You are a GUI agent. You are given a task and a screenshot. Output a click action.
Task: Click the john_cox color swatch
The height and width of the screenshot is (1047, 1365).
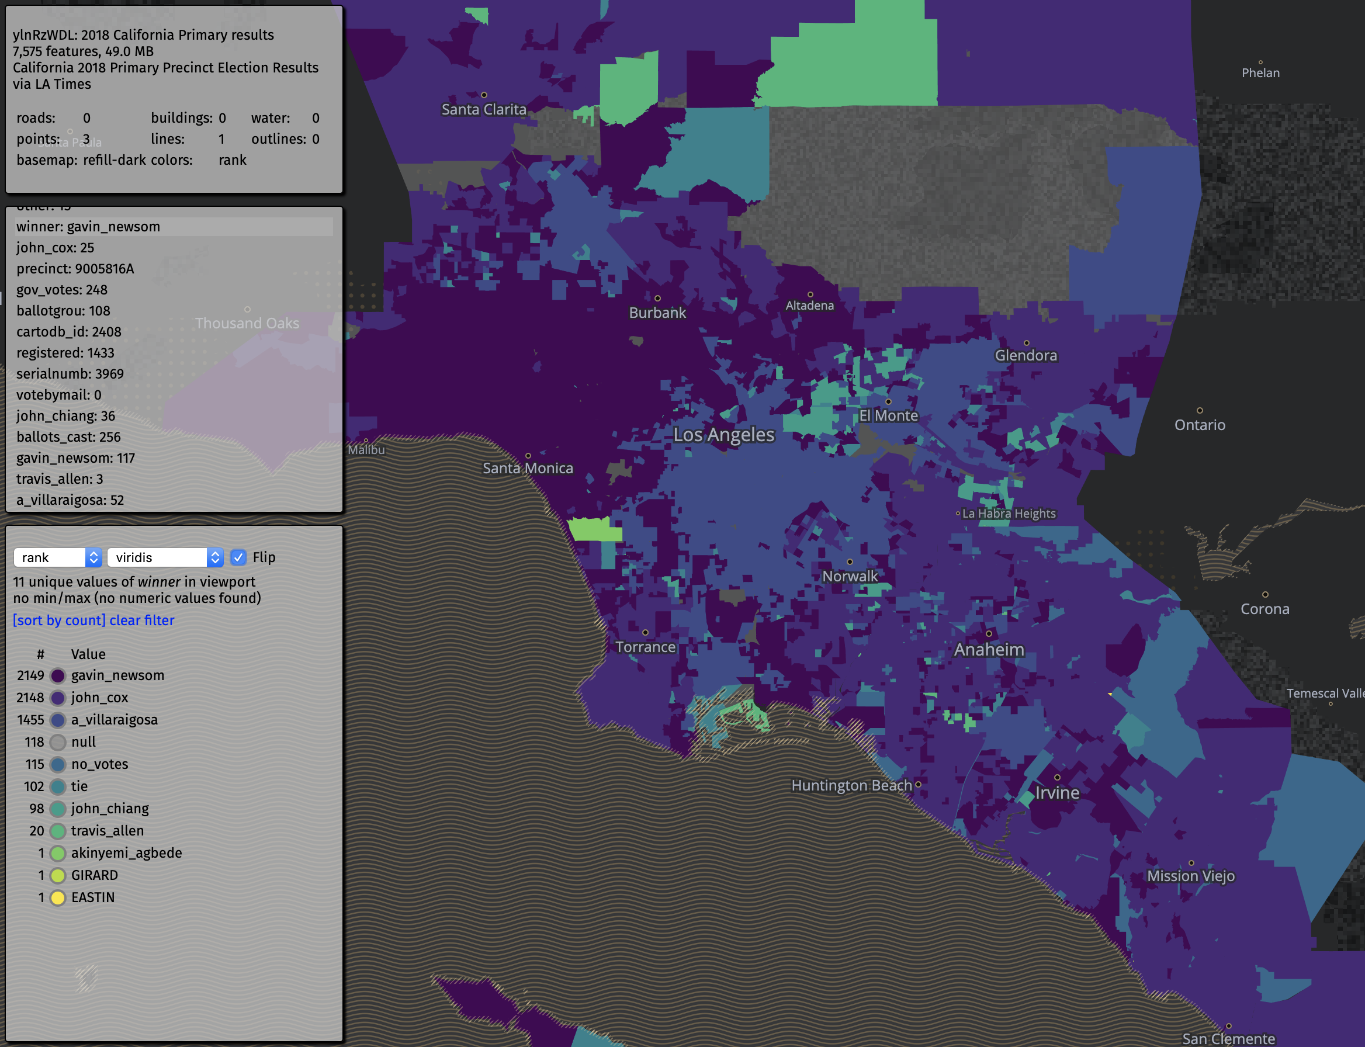[58, 698]
